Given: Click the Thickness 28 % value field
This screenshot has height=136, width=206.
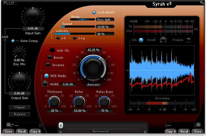Looking at the screenshot, I should (x=54, y=110).
